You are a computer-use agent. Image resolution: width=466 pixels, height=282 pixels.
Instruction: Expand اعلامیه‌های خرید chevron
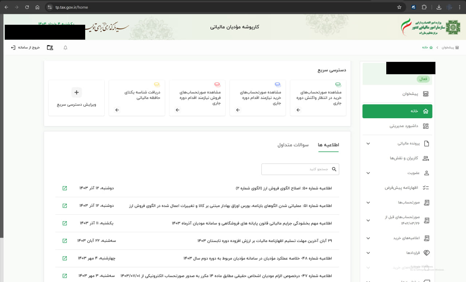(x=368, y=238)
